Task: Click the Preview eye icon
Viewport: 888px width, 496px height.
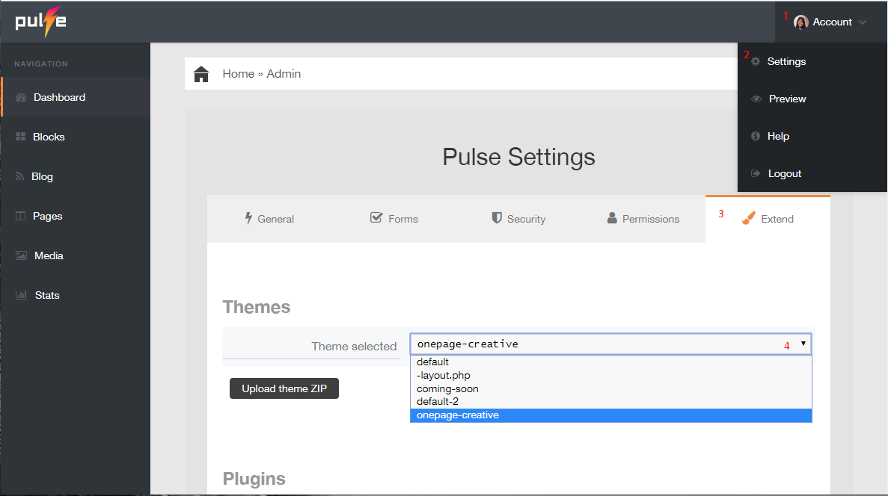Action: tap(756, 99)
